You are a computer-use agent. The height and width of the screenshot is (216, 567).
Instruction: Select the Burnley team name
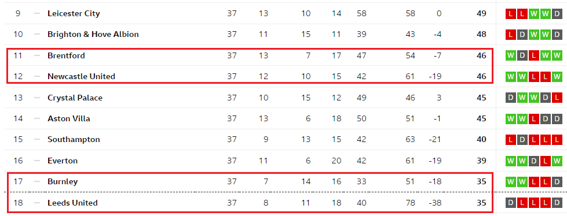63,182
